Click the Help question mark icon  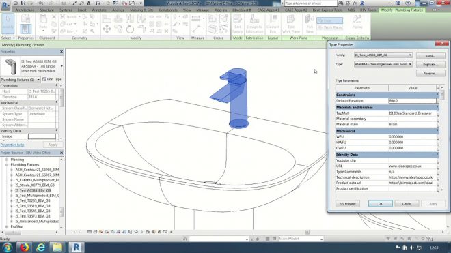[408, 3]
